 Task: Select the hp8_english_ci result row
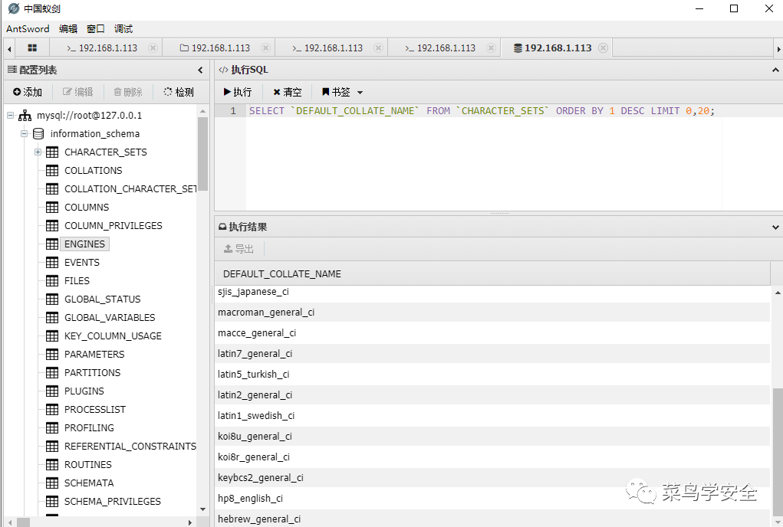[x=492, y=499]
